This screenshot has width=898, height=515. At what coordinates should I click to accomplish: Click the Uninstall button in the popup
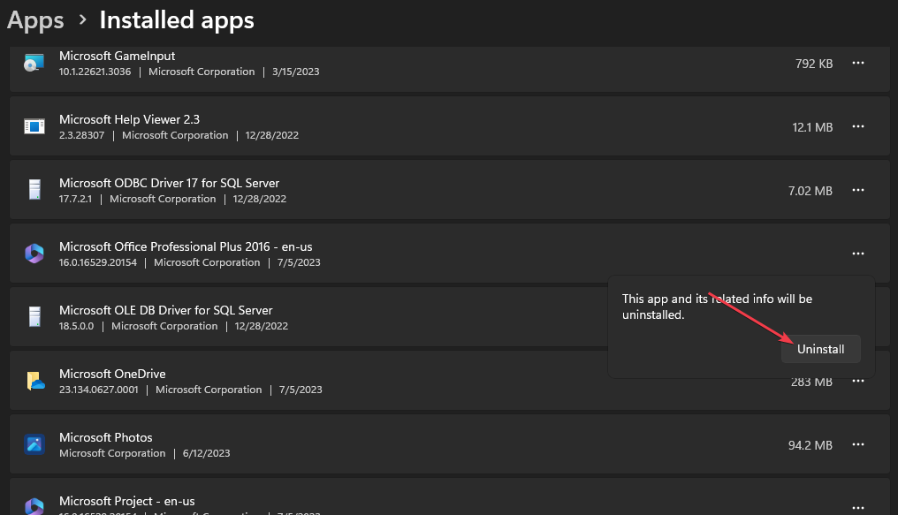point(821,349)
